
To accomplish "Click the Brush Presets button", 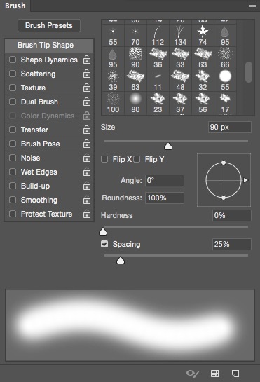I will pos(49,25).
